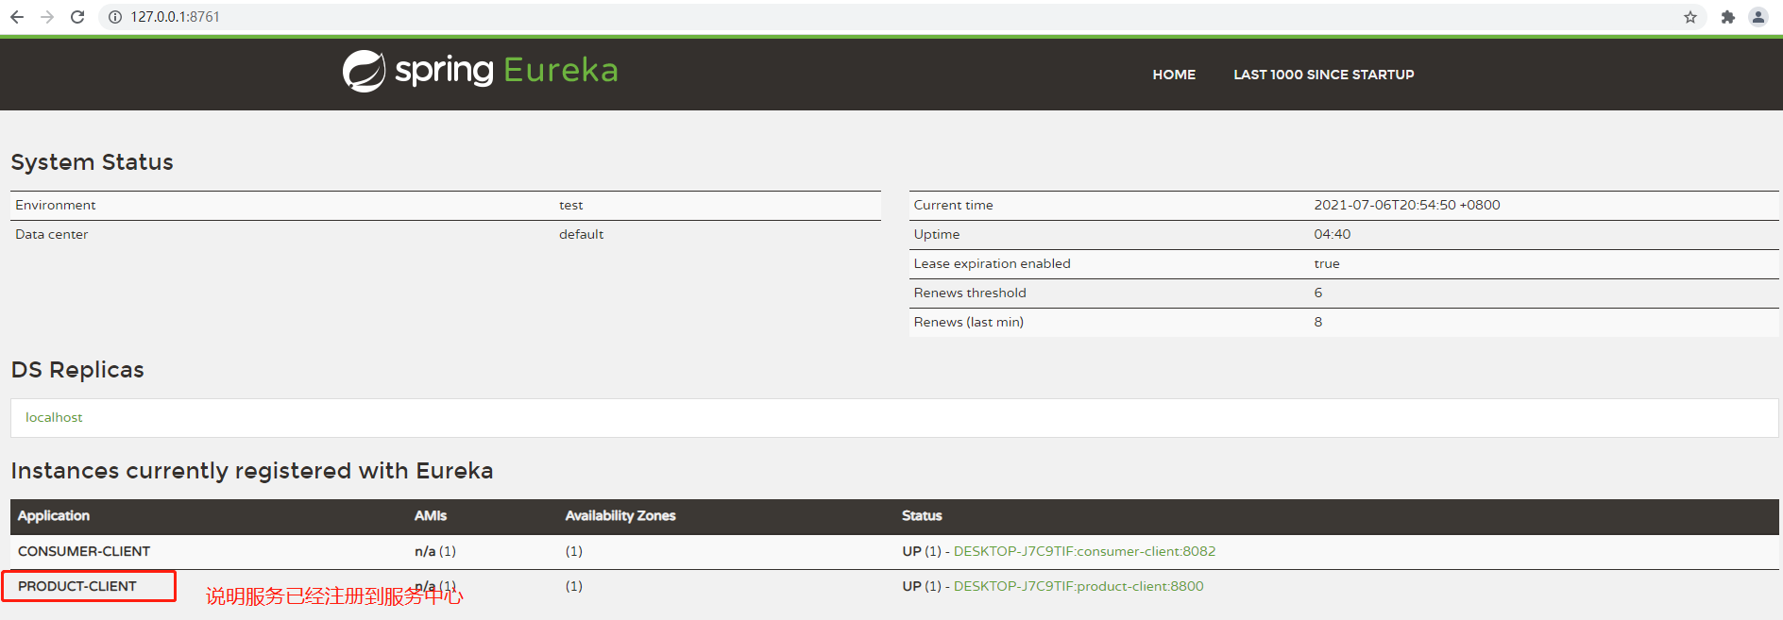View site information icon in address bar
The width and height of the screenshot is (1783, 620).
pyautogui.click(x=115, y=17)
